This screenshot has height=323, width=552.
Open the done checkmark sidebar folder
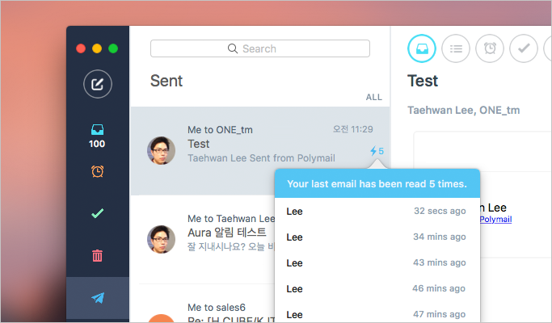tap(98, 213)
